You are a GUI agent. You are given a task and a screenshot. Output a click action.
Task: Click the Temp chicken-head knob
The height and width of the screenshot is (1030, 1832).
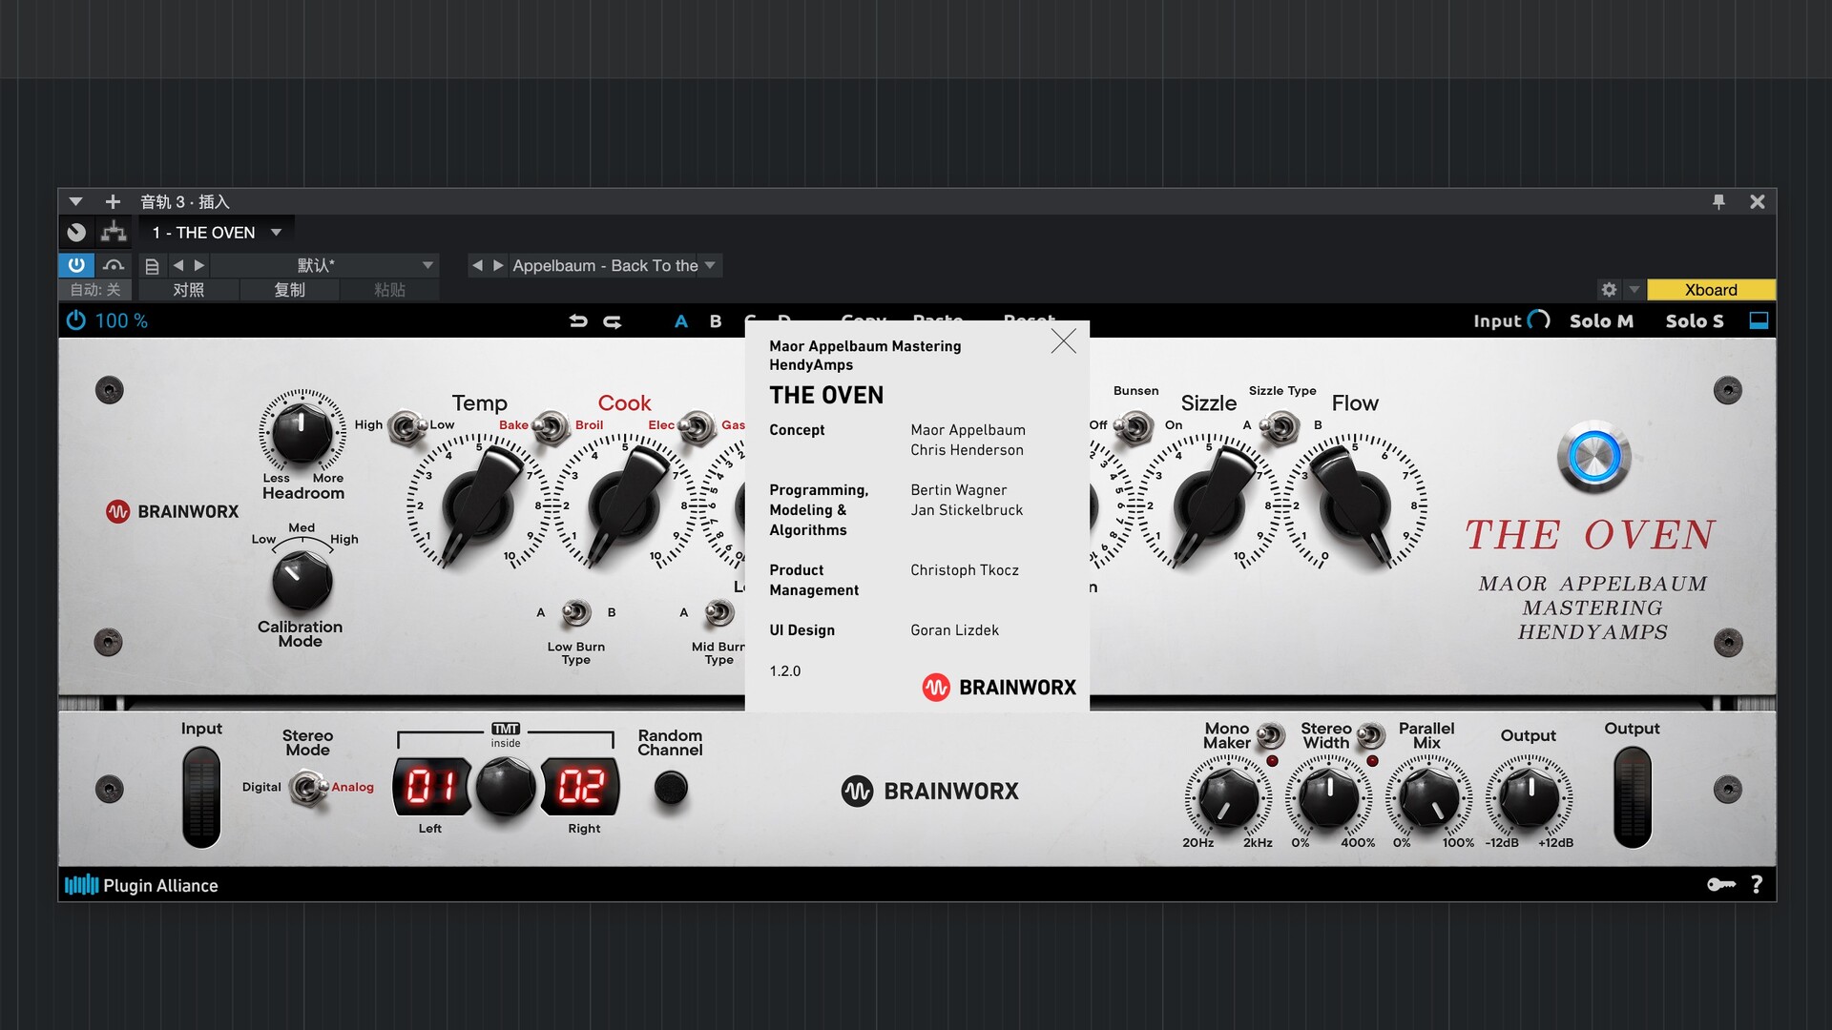coord(478,505)
